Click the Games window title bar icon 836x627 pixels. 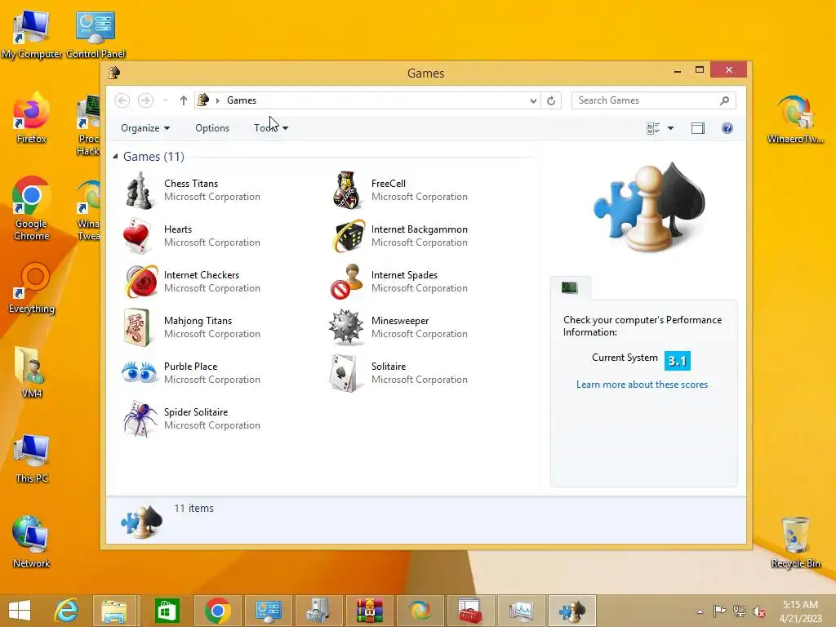[x=114, y=73]
